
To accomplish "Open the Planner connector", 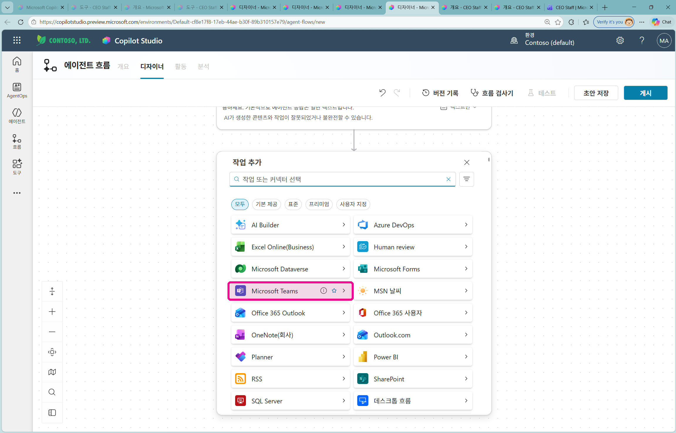I will [291, 357].
